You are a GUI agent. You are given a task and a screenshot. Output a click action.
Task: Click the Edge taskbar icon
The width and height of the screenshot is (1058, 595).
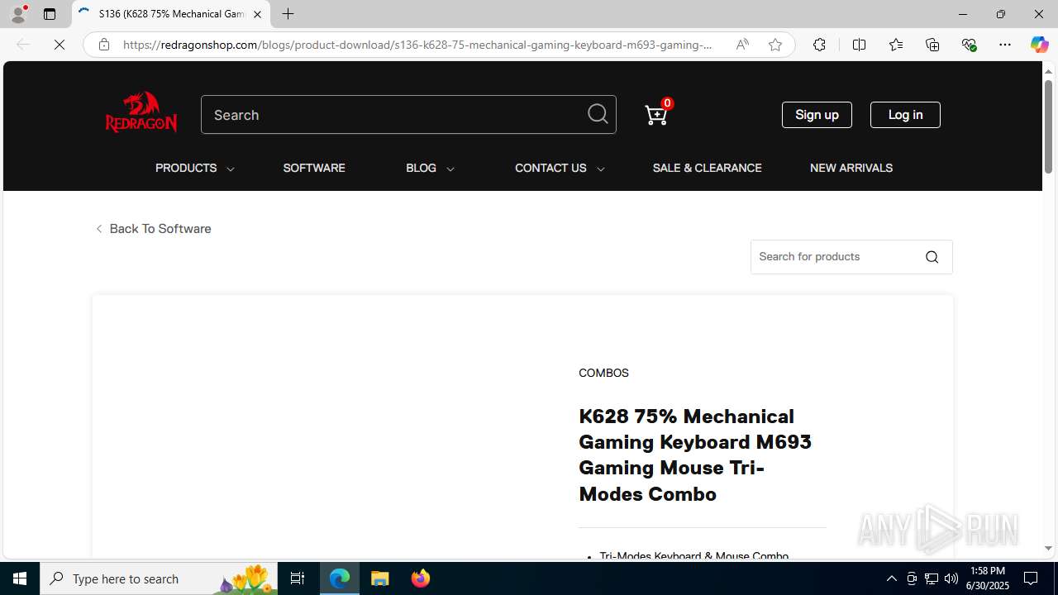(x=340, y=578)
